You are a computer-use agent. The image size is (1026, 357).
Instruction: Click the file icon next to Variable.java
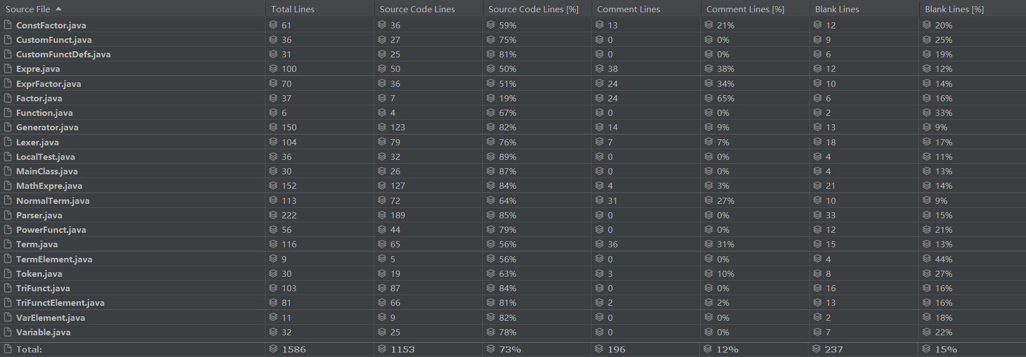[x=8, y=332]
